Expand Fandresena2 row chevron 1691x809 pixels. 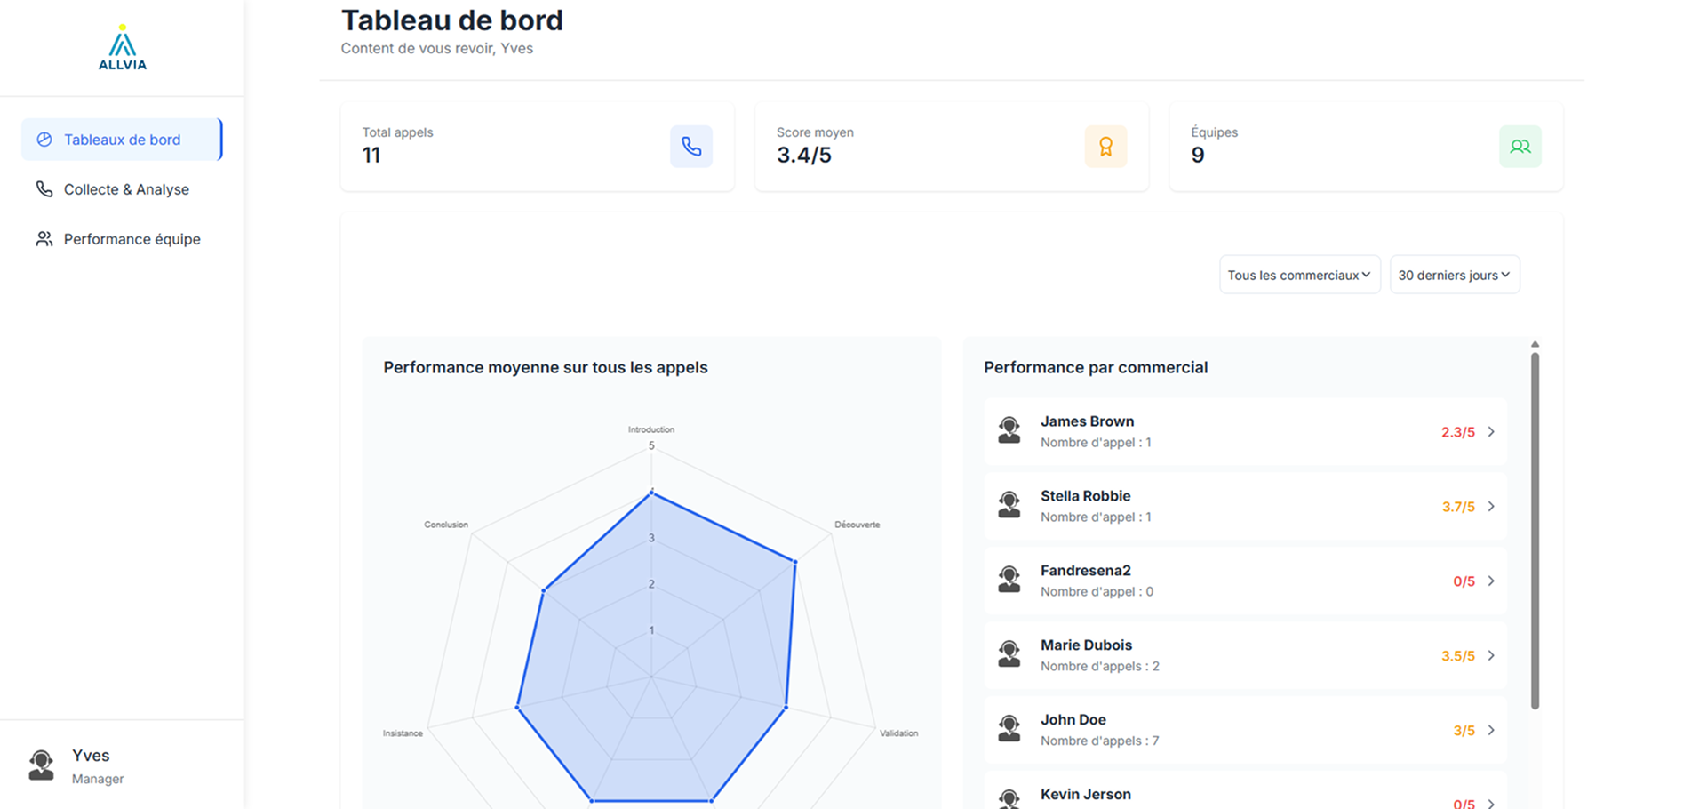click(x=1491, y=581)
